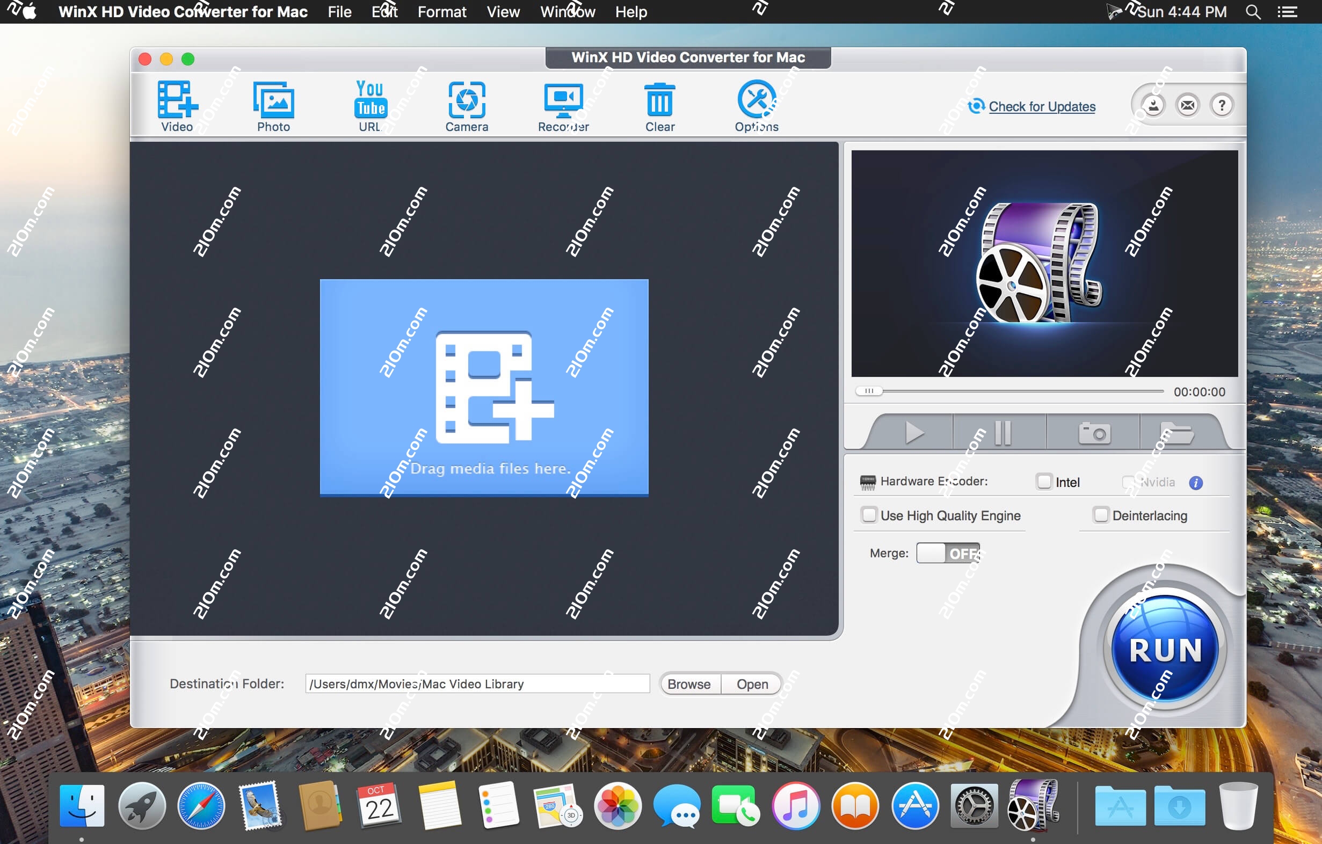The height and width of the screenshot is (844, 1322).
Task: Open Messages from the dock
Action: click(677, 805)
